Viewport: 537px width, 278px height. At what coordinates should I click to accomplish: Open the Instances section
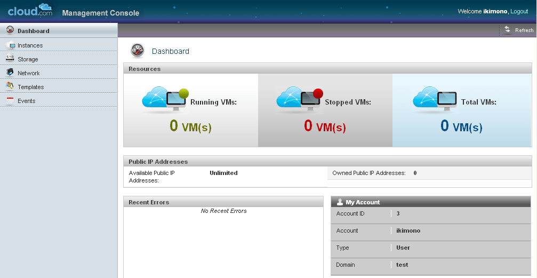(x=59, y=45)
